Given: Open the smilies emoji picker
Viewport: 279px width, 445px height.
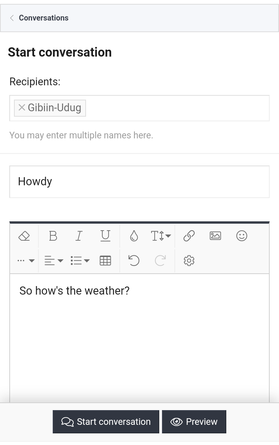Looking at the screenshot, I should pos(242,236).
